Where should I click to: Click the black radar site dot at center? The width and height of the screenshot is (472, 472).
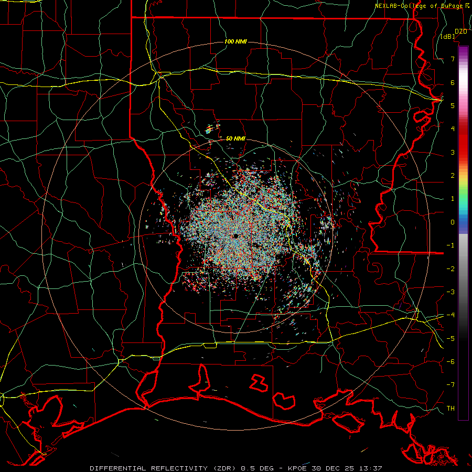point(235,235)
